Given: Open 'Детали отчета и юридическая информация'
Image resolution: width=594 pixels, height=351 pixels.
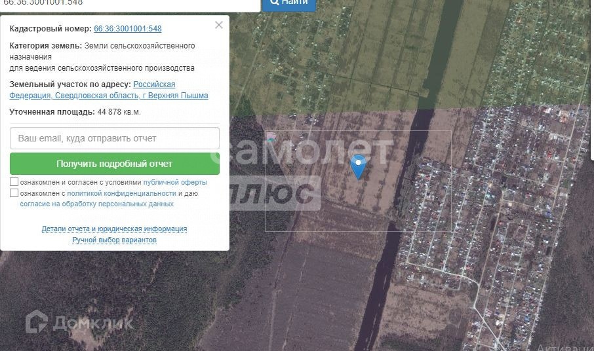Looking at the screenshot, I should tap(114, 229).
